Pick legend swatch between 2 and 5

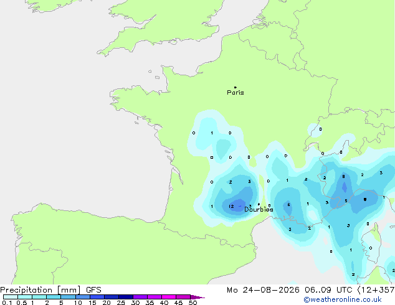coord(54,297)
